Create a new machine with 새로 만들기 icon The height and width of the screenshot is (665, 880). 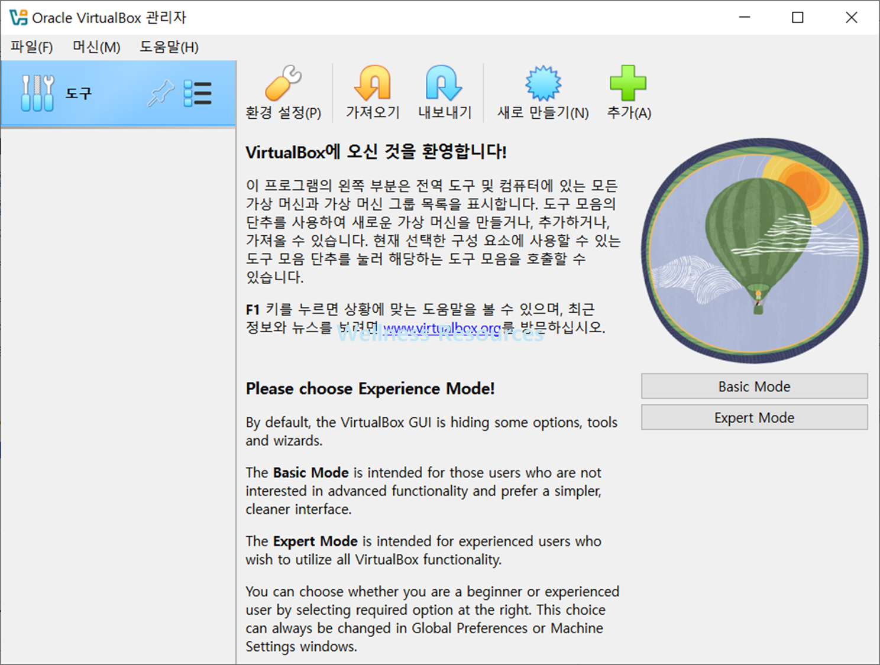click(543, 83)
